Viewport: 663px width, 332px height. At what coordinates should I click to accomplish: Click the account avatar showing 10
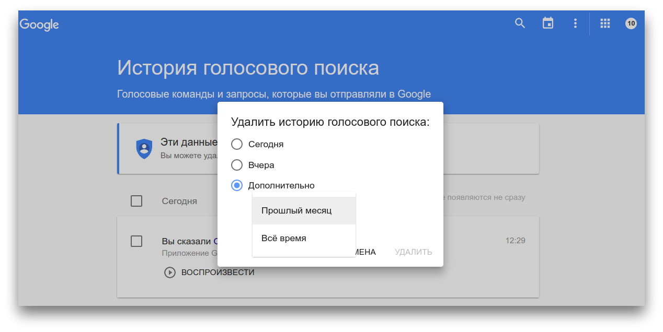(x=631, y=23)
